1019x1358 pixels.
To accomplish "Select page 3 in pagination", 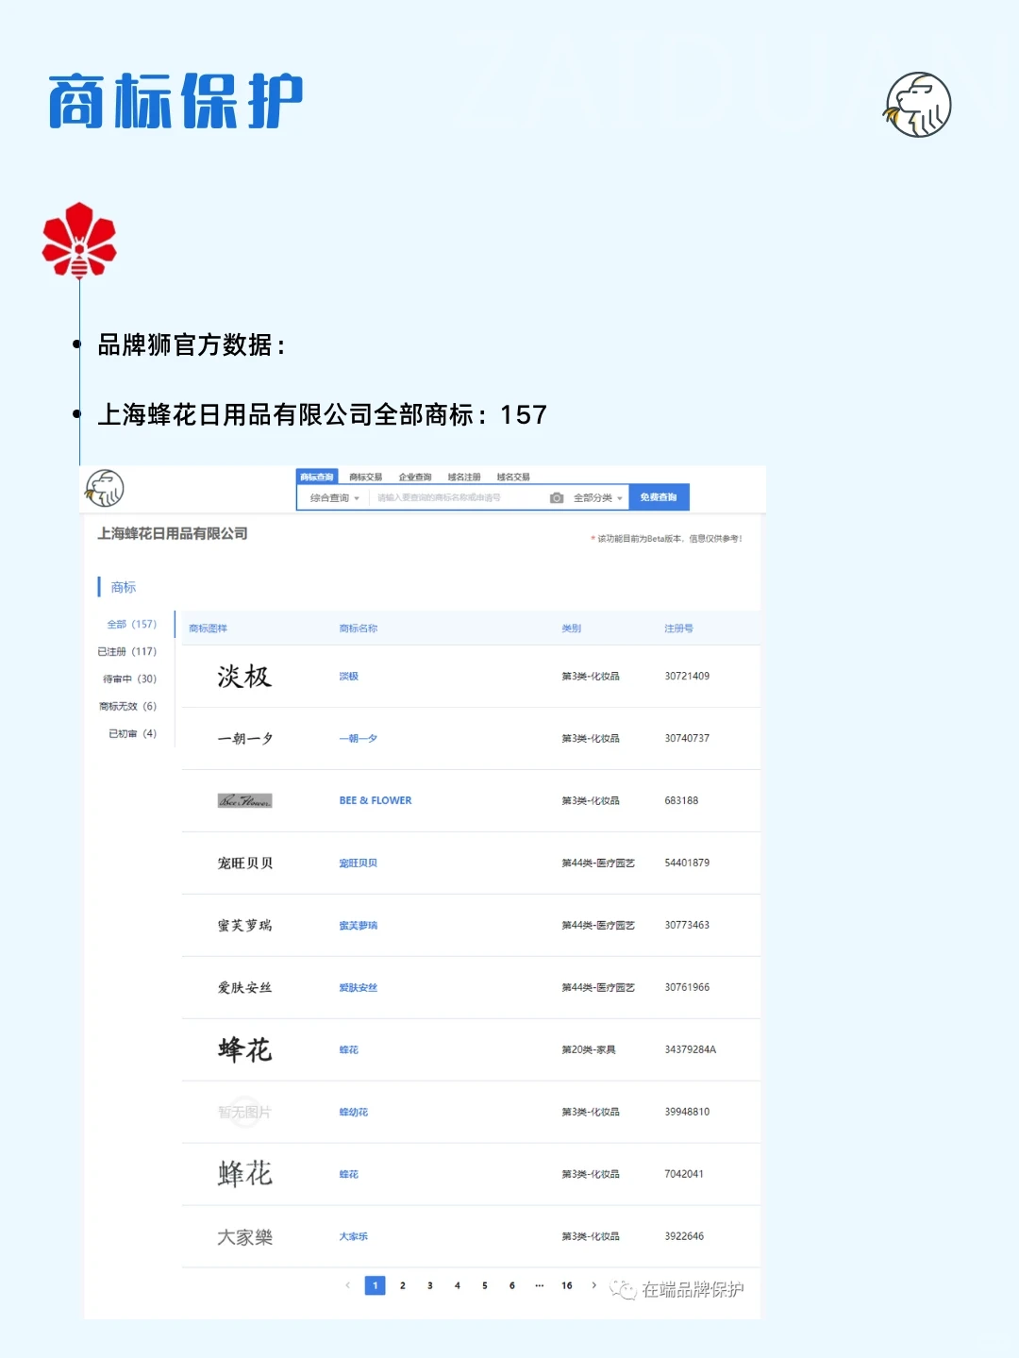I will click(429, 1285).
